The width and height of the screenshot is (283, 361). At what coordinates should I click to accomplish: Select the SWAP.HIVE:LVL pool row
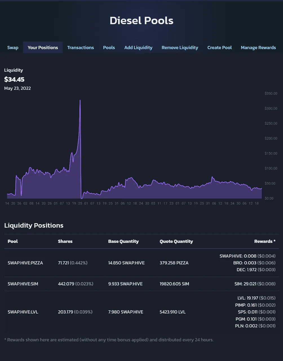(141, 312)
